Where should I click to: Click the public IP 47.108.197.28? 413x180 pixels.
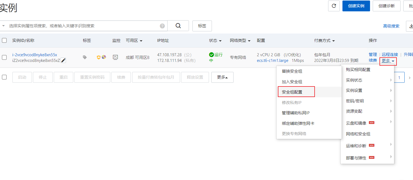pos(169,55)
